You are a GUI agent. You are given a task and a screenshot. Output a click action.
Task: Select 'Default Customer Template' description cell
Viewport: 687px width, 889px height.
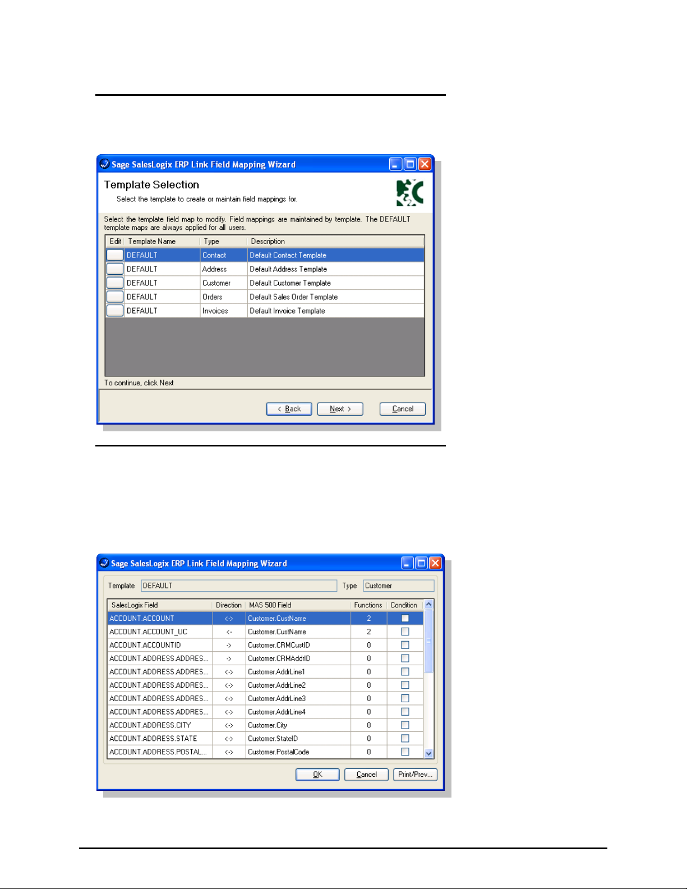pyautogui.click(x=335, y=283)
